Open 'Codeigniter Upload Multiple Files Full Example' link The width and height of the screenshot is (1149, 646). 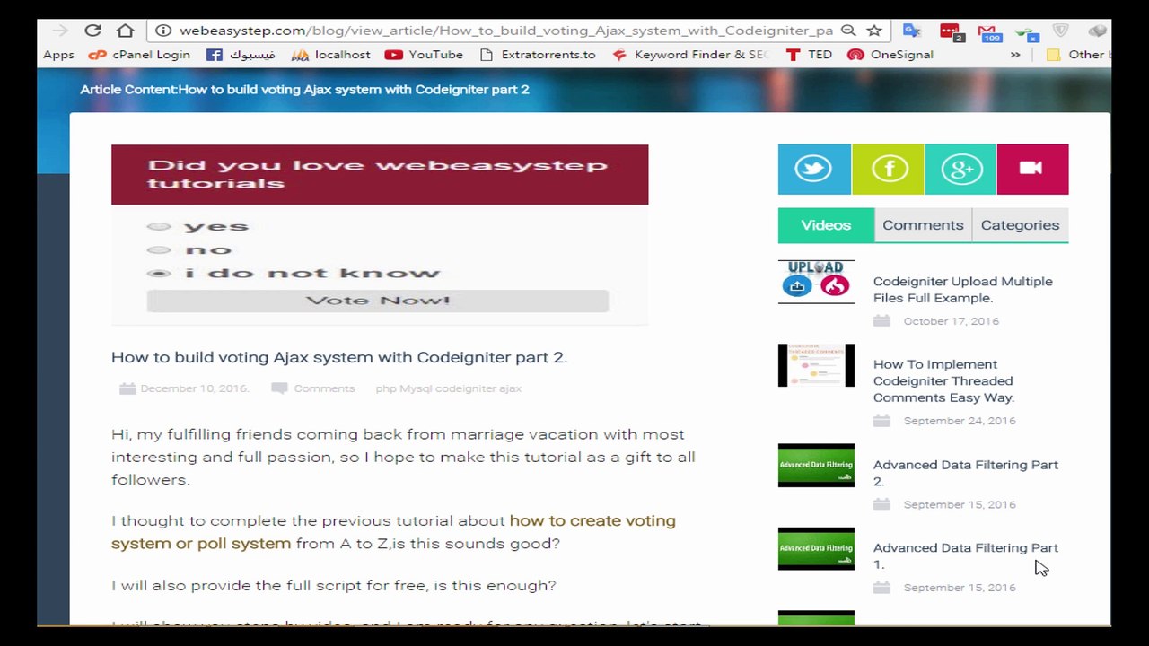962,290
